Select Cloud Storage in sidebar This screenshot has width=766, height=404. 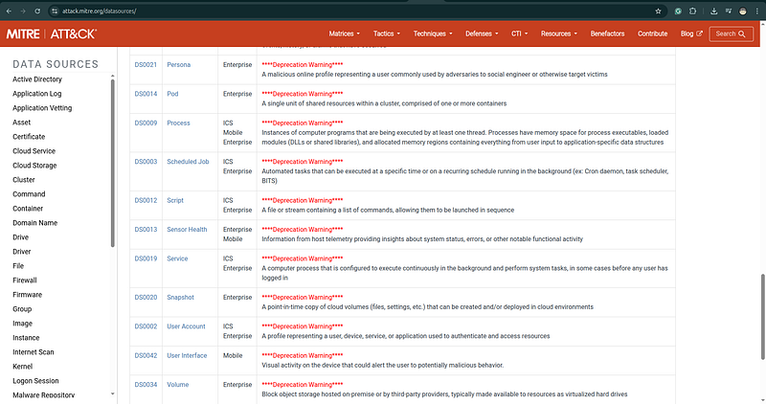coord(34,166)
